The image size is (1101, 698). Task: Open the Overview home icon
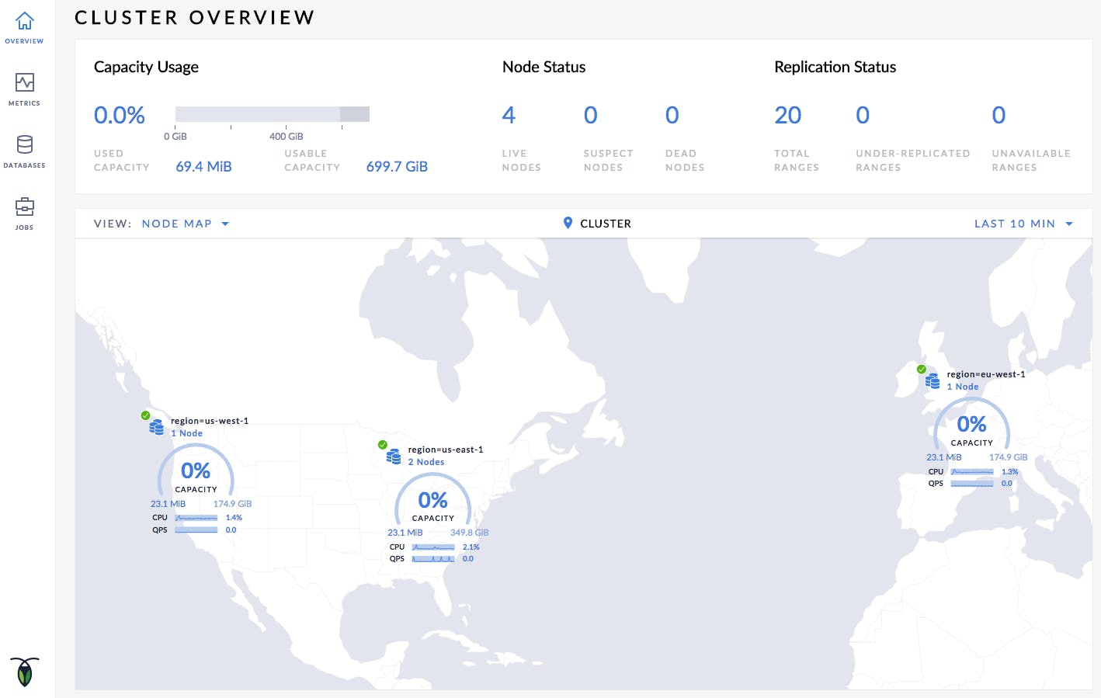[x=25, y=21]
